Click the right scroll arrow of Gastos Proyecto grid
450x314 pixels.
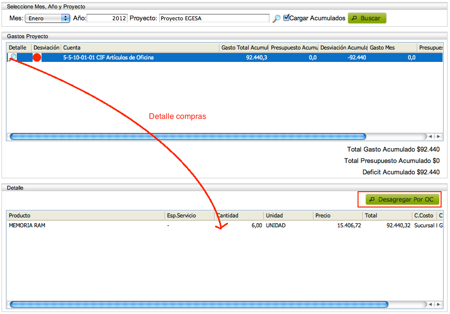(438, 136)
